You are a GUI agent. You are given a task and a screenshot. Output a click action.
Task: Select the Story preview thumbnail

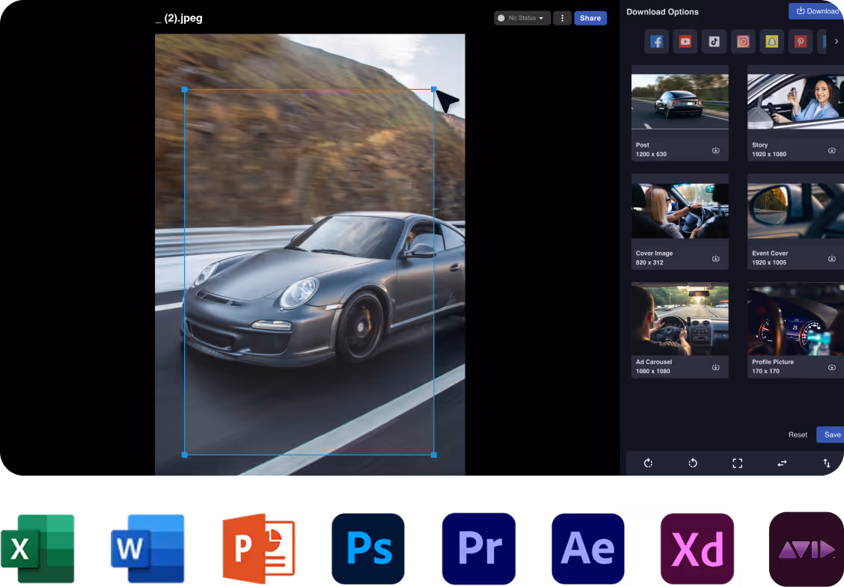[x=795, y=102]
